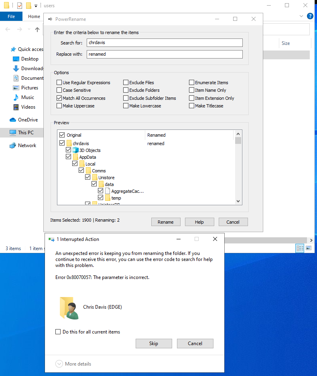Click preview list scroll down arrow
The width and height of the screenshot is (317, 376).
click(238, 201)
